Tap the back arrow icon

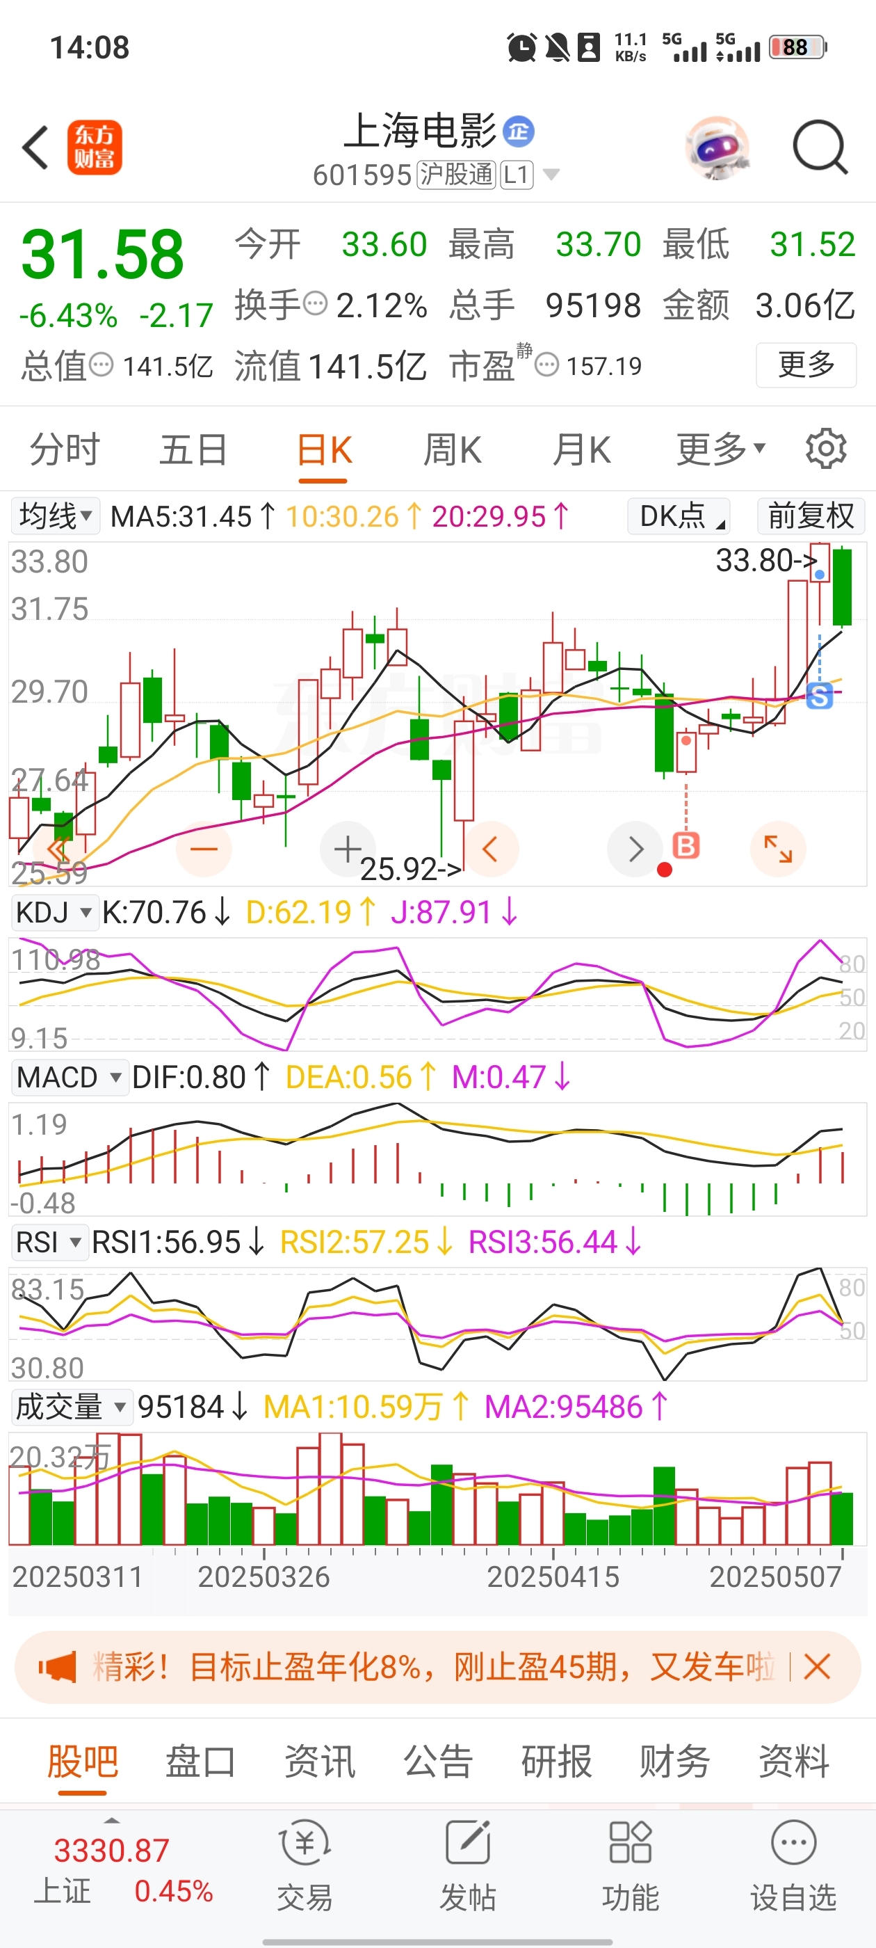point(35,147)
